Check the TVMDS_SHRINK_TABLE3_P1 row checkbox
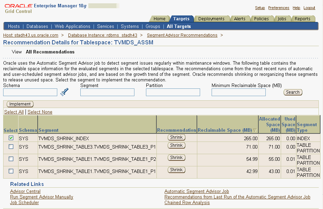323x209 pixels. tap(11, 147)
